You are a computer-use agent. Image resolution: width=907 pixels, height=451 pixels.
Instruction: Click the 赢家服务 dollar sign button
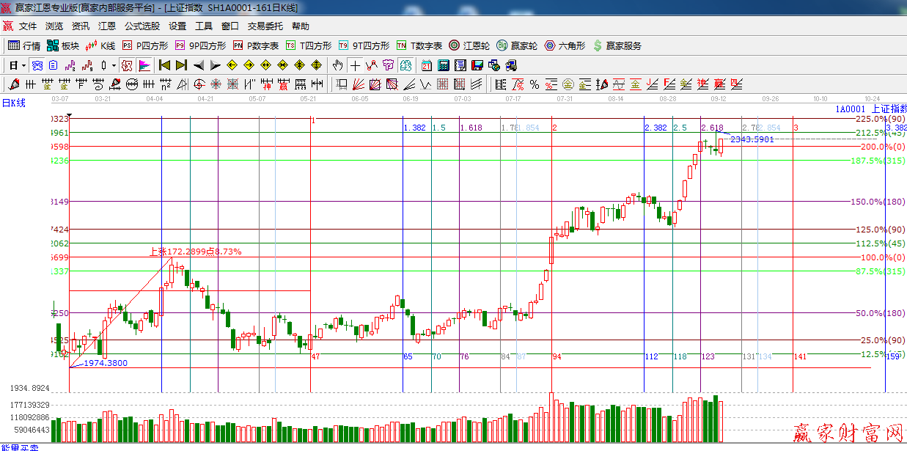tap(617, 45)
